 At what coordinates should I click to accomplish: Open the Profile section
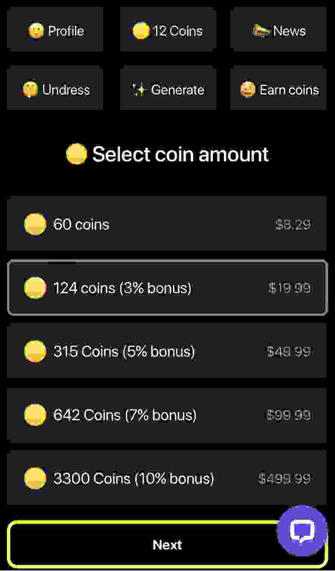(55, 31)
